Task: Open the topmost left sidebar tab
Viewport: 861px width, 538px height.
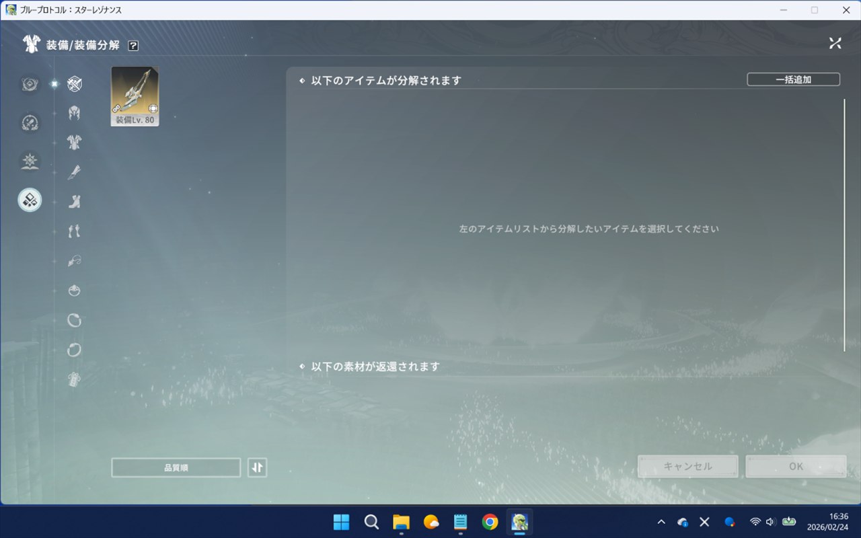Action: click(x=30, y=84)
